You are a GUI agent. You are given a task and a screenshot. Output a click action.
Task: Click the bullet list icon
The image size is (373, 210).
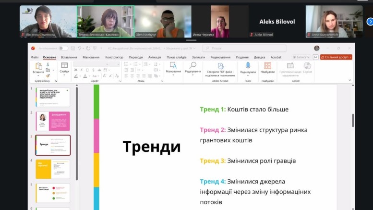(x=126, y=64)
